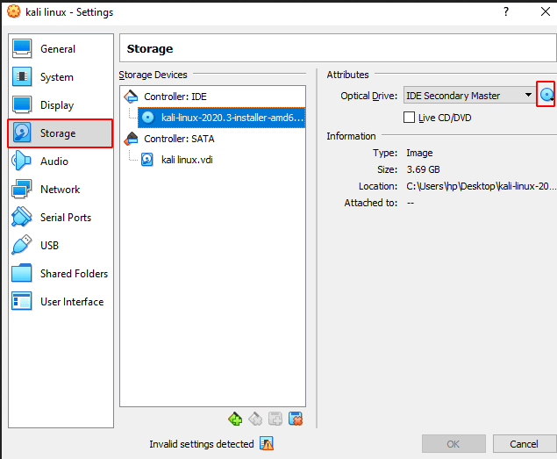The image size is (557, 459).
Task: Add a new storage controller
Action: [235, 419]
